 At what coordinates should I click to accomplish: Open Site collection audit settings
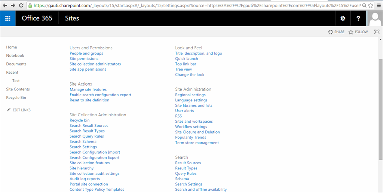click(x=95, y=174)
